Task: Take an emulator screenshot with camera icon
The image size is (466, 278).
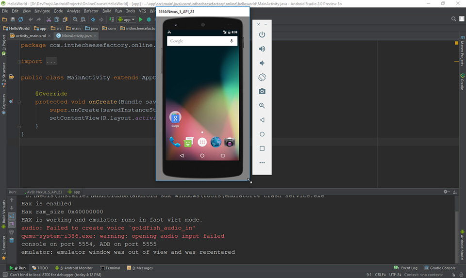Action: click(262, 91)
